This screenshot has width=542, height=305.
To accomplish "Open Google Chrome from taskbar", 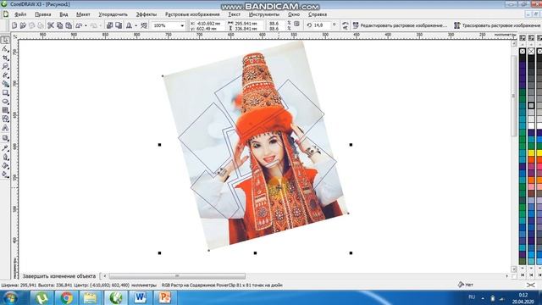I will (x=66, y=297).
